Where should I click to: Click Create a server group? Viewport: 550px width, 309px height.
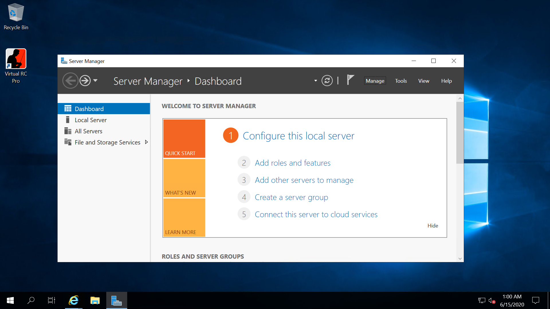291,197
